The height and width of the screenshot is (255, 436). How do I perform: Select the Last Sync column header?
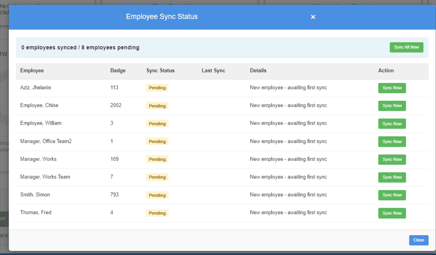click(x=213, y=70)
